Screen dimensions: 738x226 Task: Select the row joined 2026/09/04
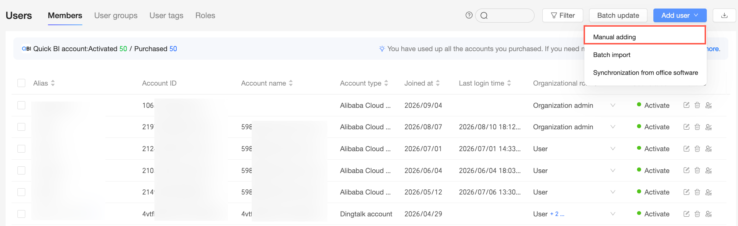(x=22, y=105)
